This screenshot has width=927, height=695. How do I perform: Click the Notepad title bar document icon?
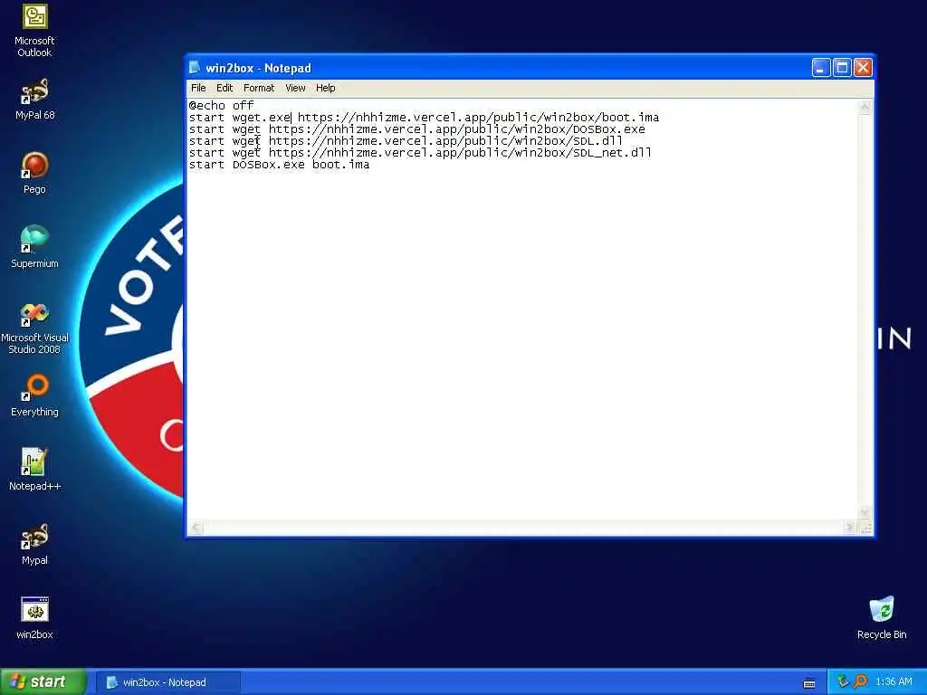click(x=195, y=68)
